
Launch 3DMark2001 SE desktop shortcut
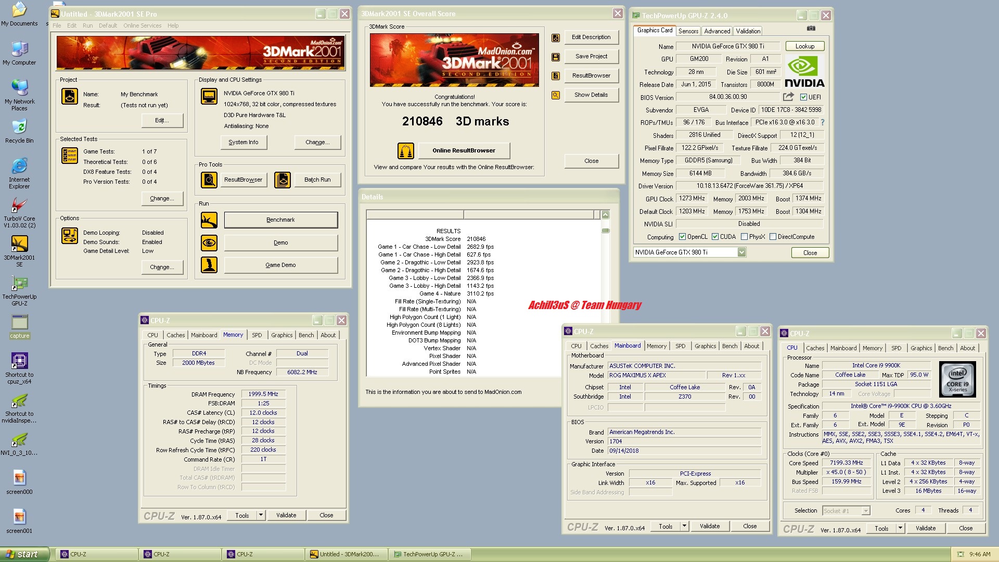(19, 252)
